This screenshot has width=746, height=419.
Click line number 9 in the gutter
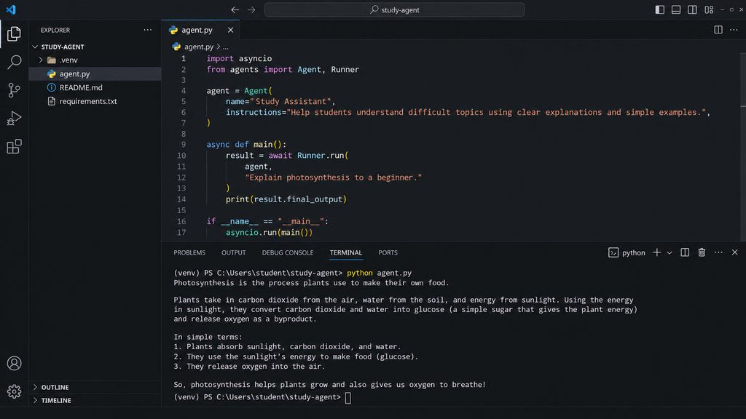[183, 145]
